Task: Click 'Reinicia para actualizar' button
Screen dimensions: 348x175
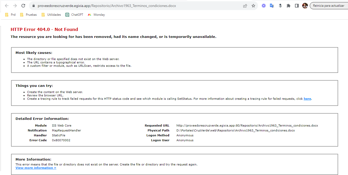Action: [x=328, y=6]
